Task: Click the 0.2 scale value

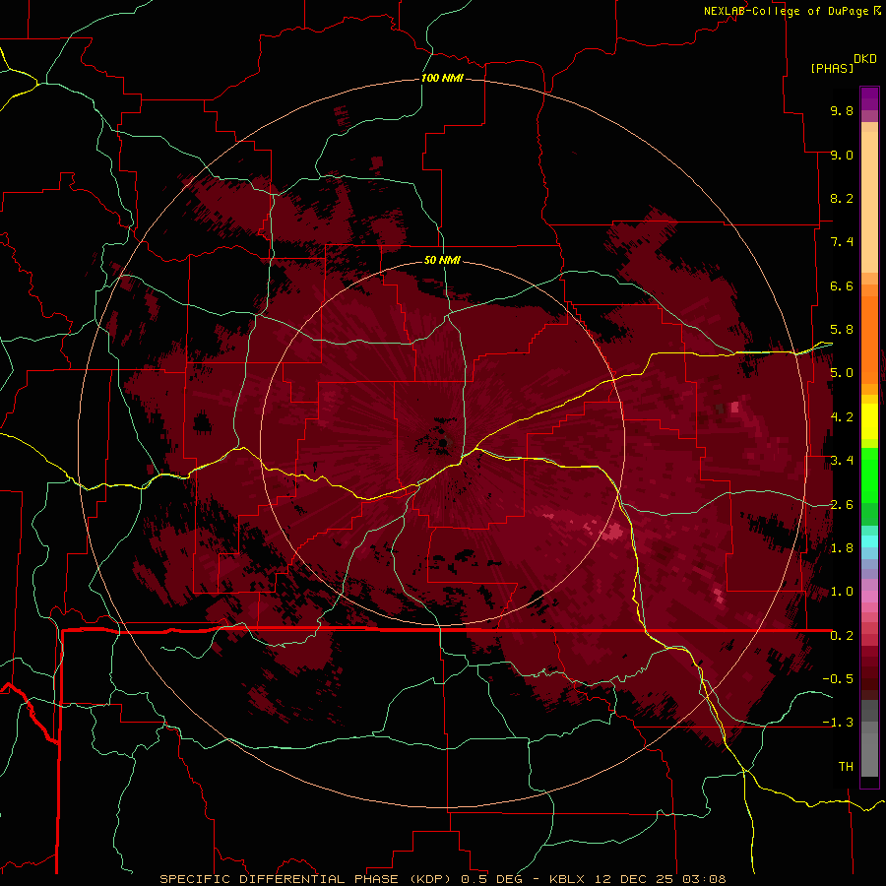Action: click(842, 636)
